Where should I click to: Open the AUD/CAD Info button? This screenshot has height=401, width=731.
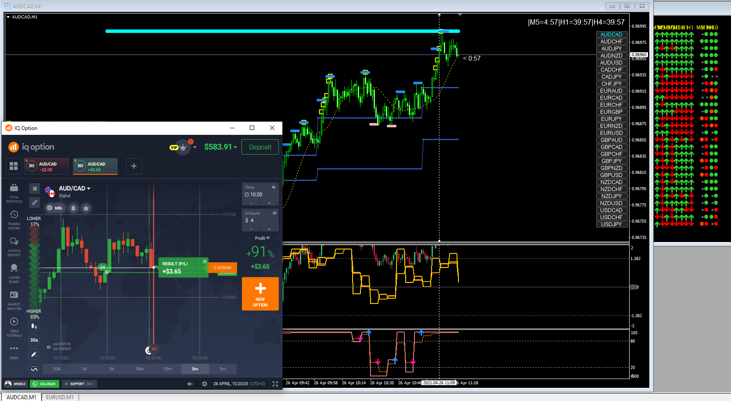(55, 208)
